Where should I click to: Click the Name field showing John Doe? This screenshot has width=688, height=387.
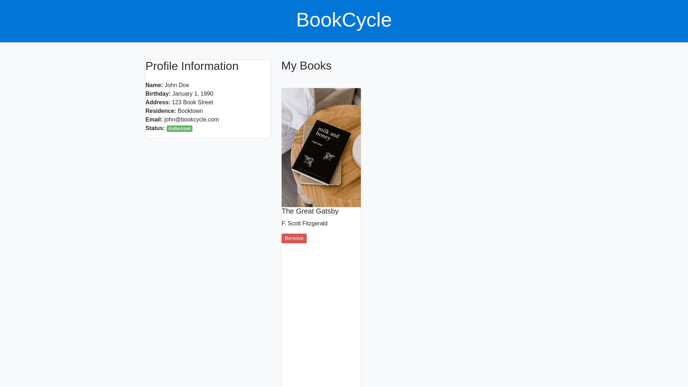pos(177,85)
